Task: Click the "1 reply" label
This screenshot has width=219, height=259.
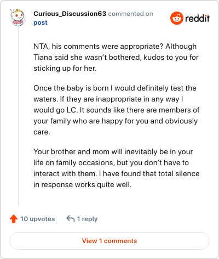Action: [x=87, y=219]
